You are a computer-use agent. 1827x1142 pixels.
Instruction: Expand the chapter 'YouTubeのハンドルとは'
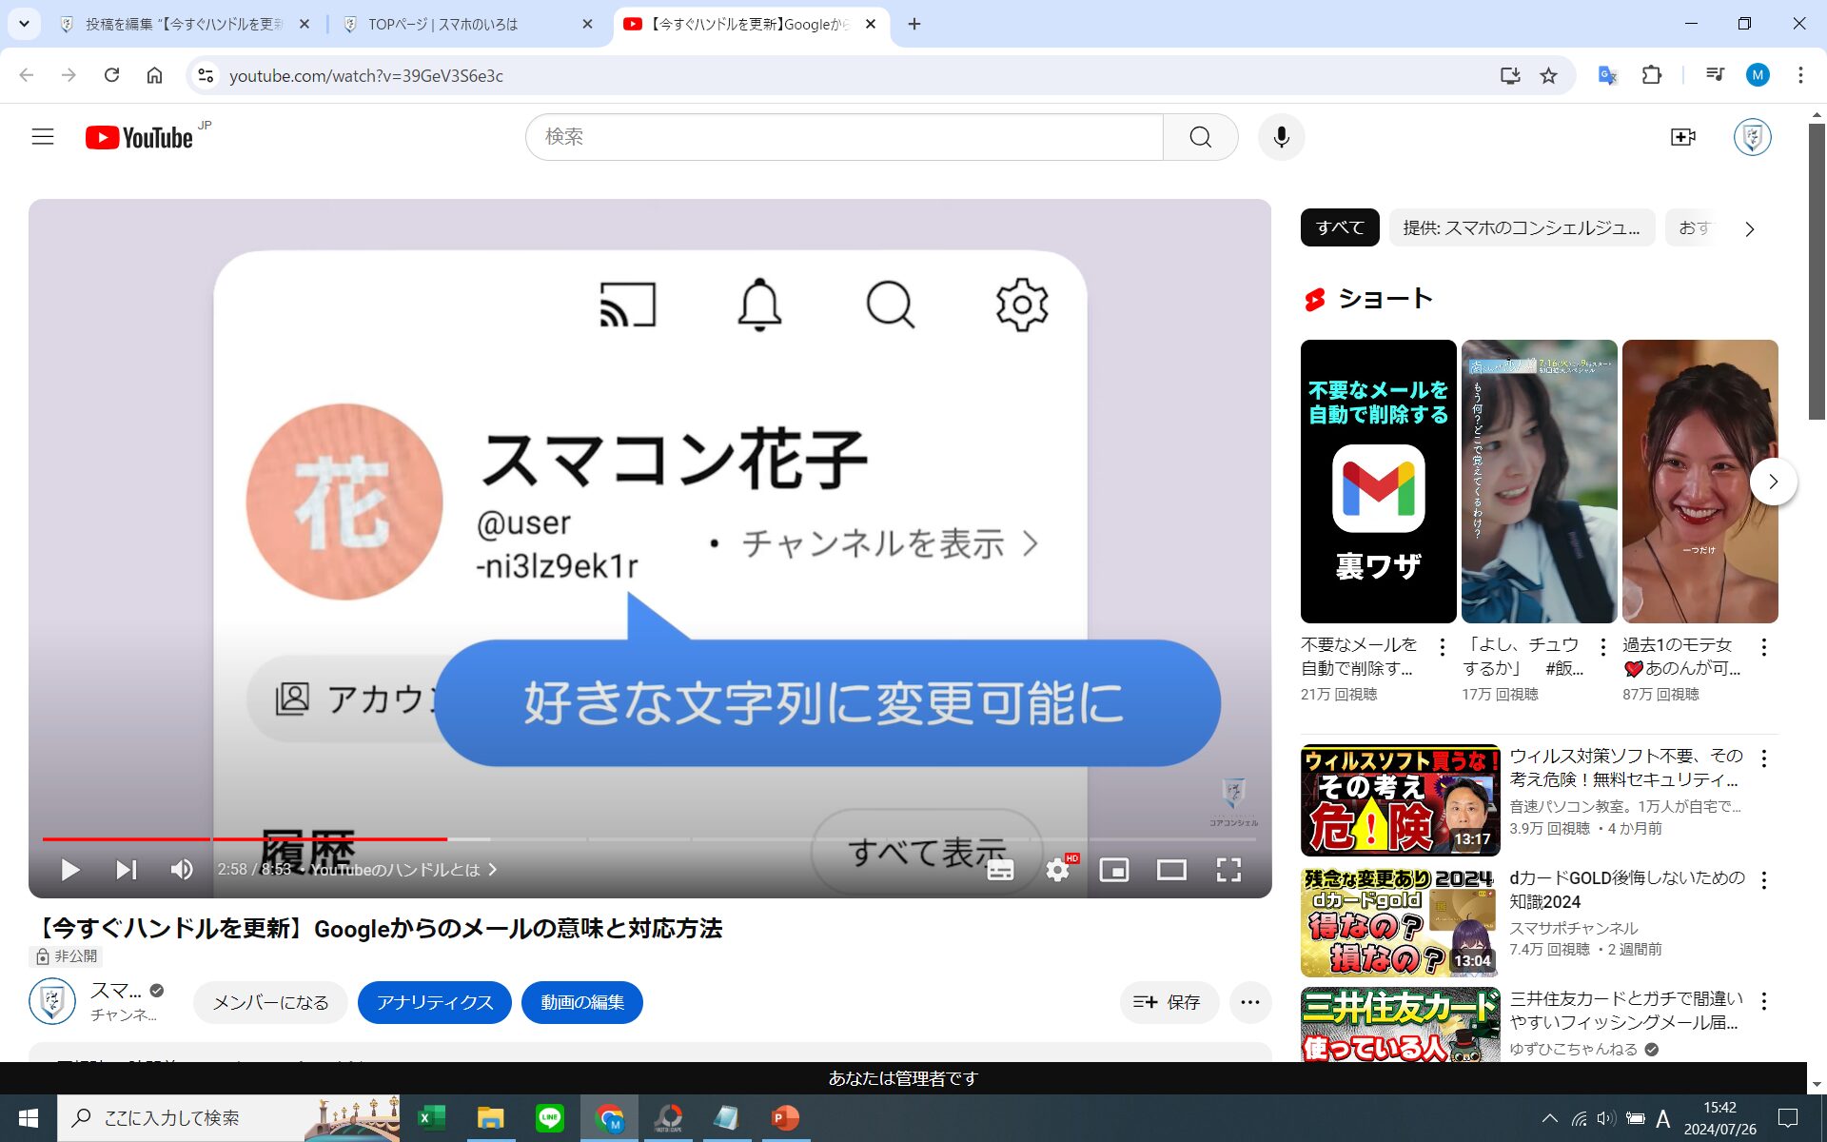[403, 870]
